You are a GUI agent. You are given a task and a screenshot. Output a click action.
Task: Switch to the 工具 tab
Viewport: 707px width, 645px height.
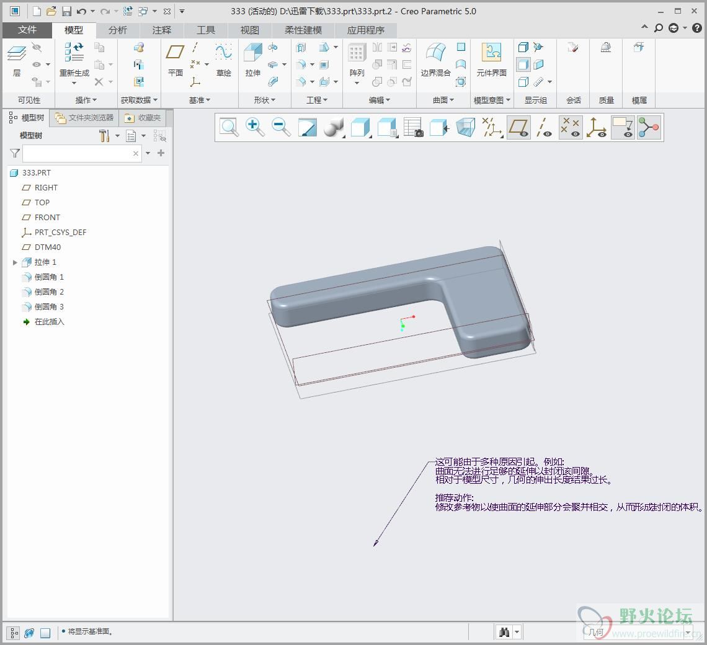tap(206, 30)
